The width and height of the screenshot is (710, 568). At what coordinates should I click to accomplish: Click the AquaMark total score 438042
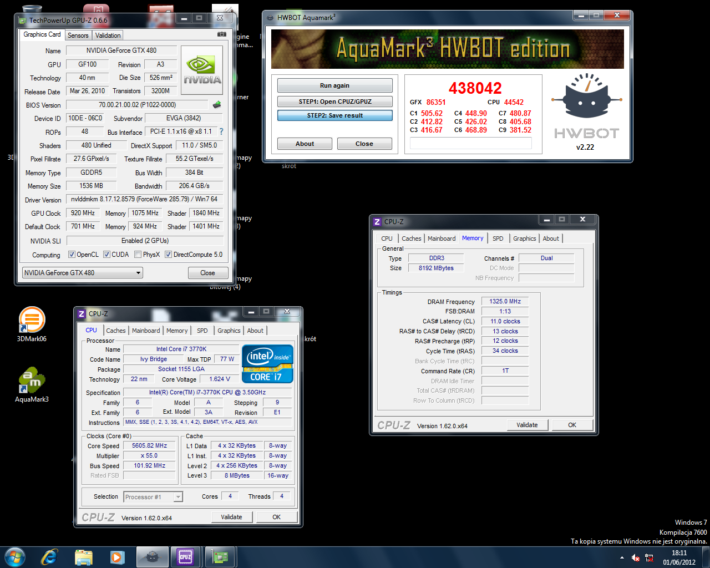pos(475,88)
